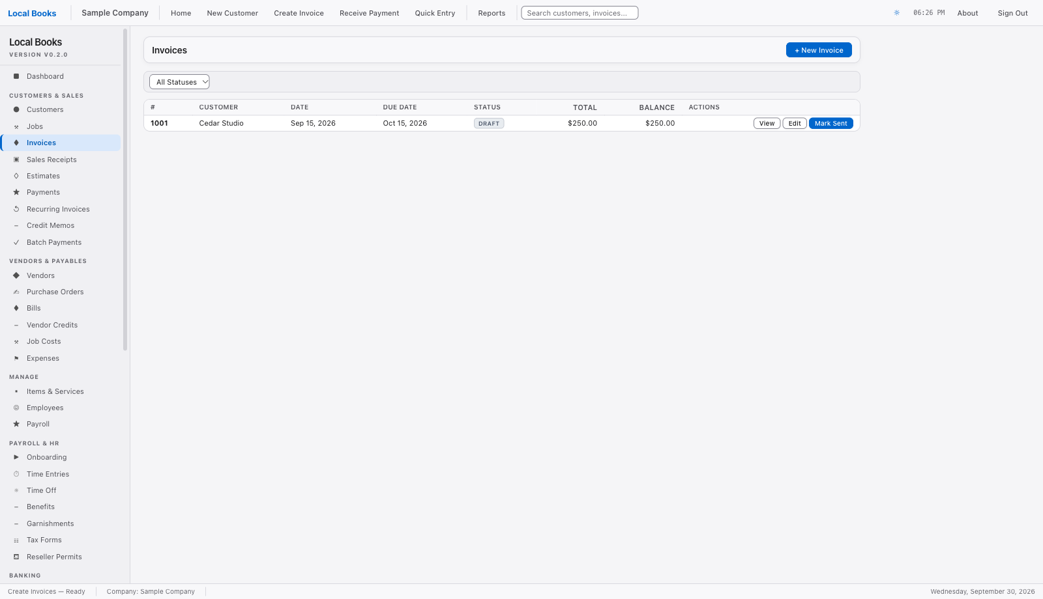Click the Estimates diamond icon

pyautogui.click(x=16, y=176)
